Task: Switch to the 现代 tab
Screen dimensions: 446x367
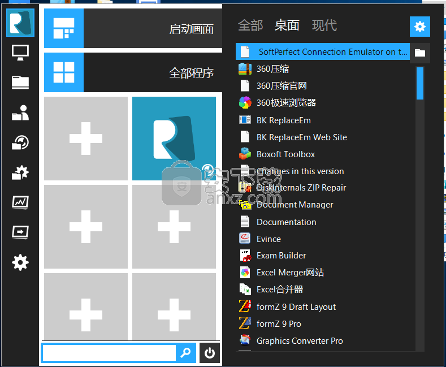Action: pos(324,25)
